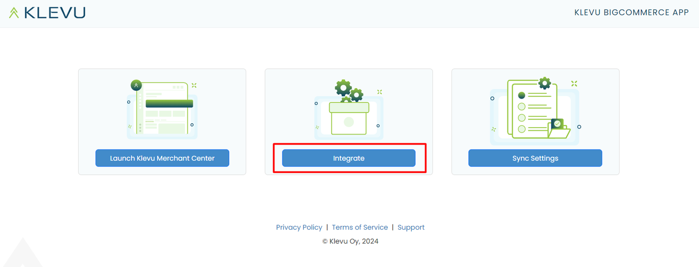Open the Terms of Service link
This screenshot has height=267, width=699.
360,227
